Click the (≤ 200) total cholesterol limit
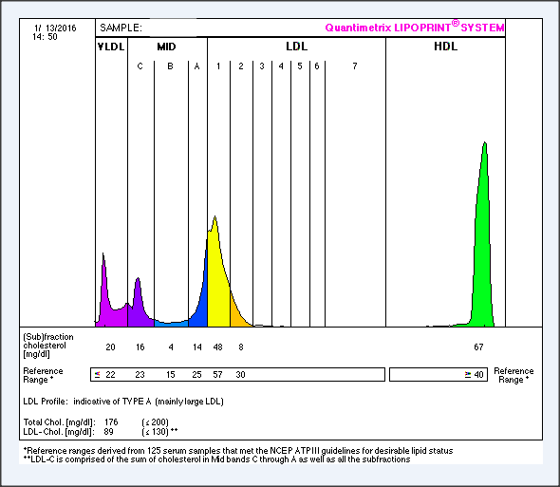The height and width of the screenshot is (487, 560). [x=155, y=422]
